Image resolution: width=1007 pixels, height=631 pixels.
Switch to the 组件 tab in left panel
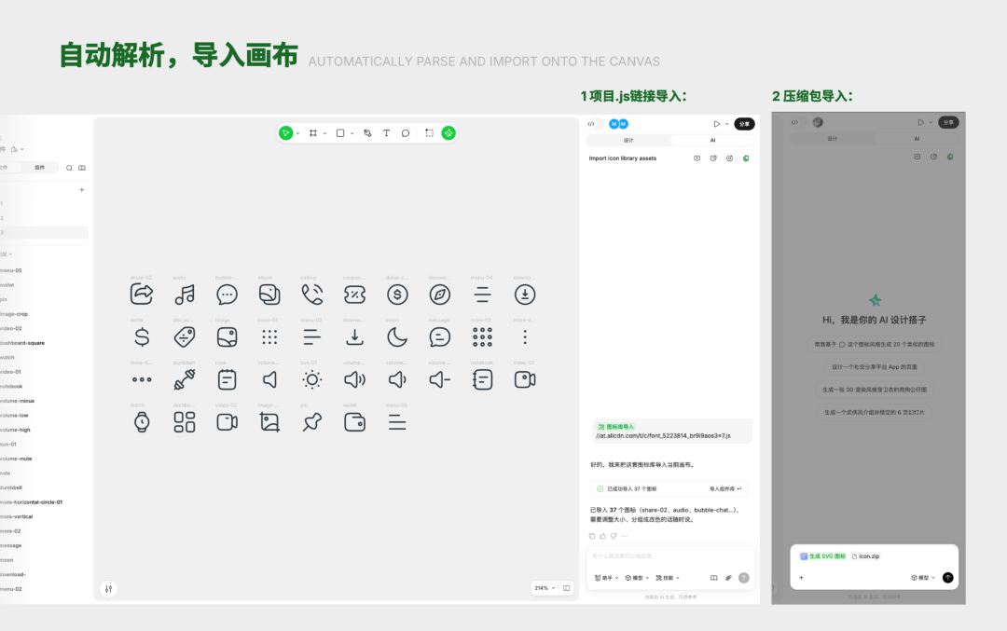point(40,168)
